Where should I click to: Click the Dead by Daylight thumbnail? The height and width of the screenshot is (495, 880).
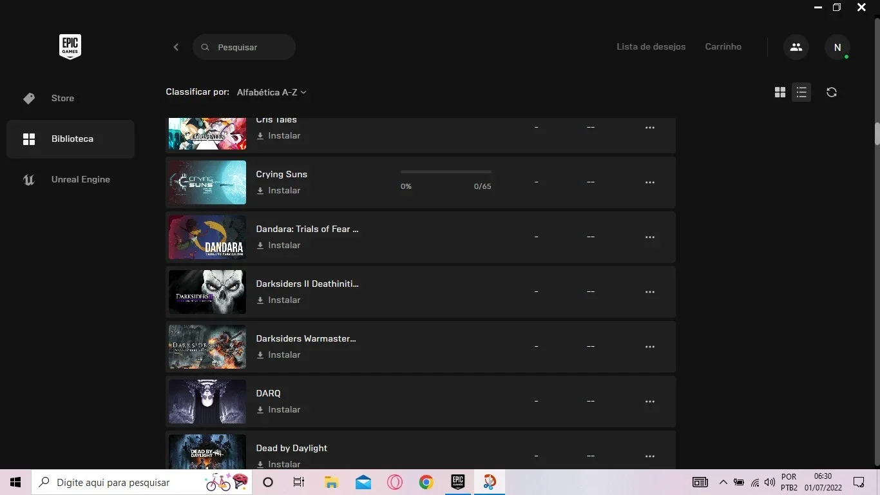coord(207,452)
